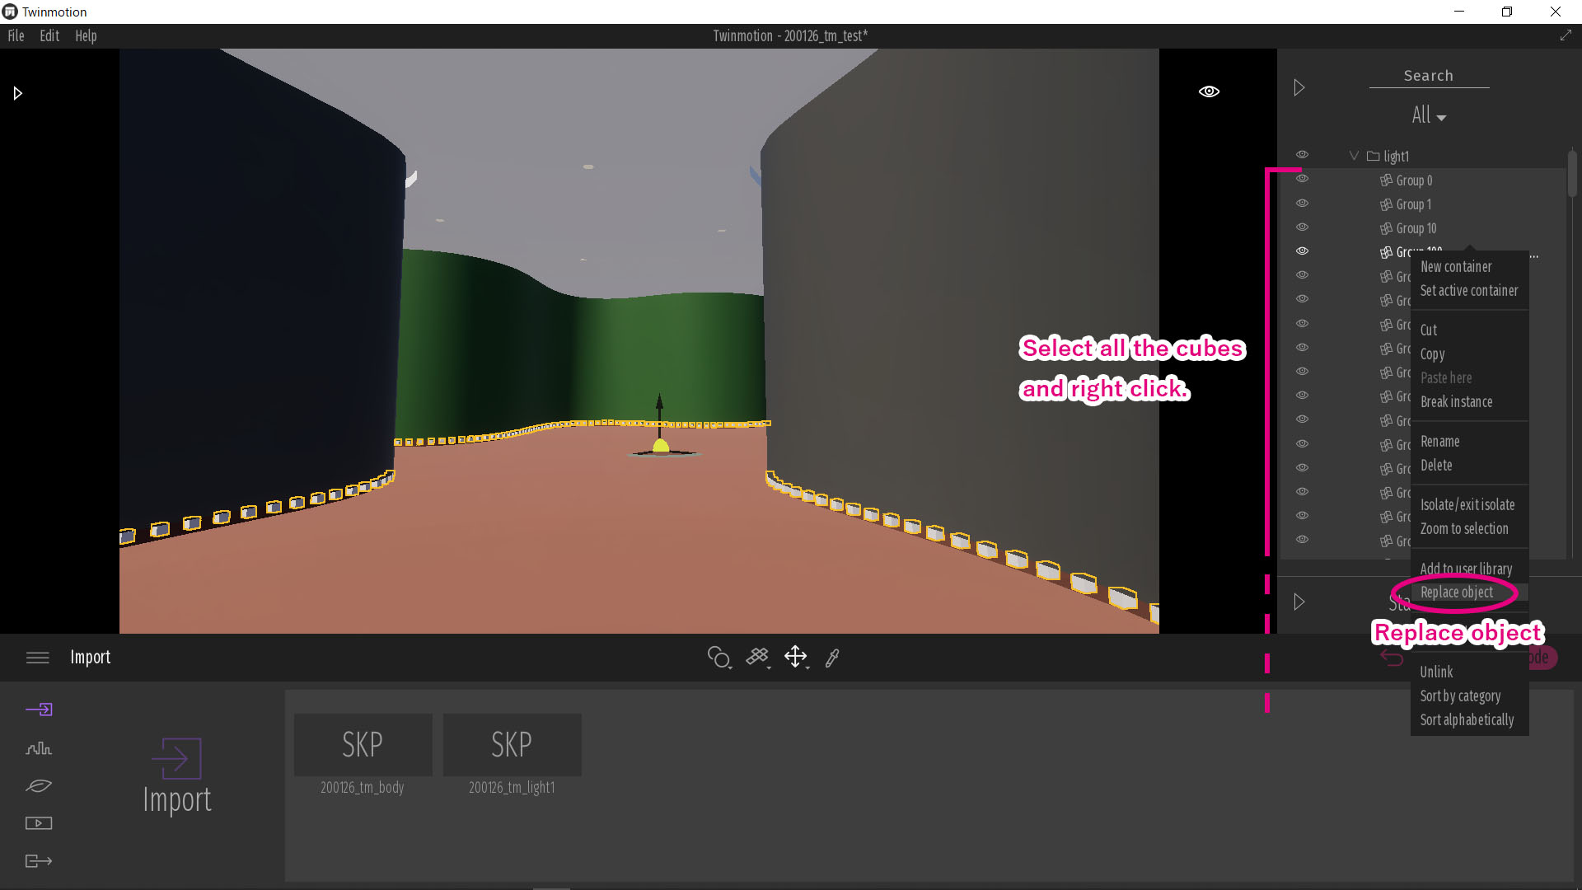Click the Twinmotion app logo icon
The image size is (1582, 890).
pos(10,12)
